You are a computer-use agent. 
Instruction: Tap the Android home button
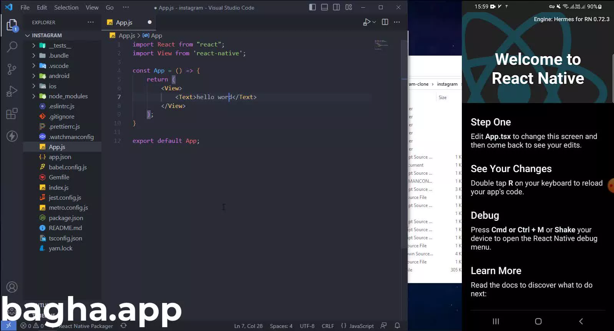[538, 321]
